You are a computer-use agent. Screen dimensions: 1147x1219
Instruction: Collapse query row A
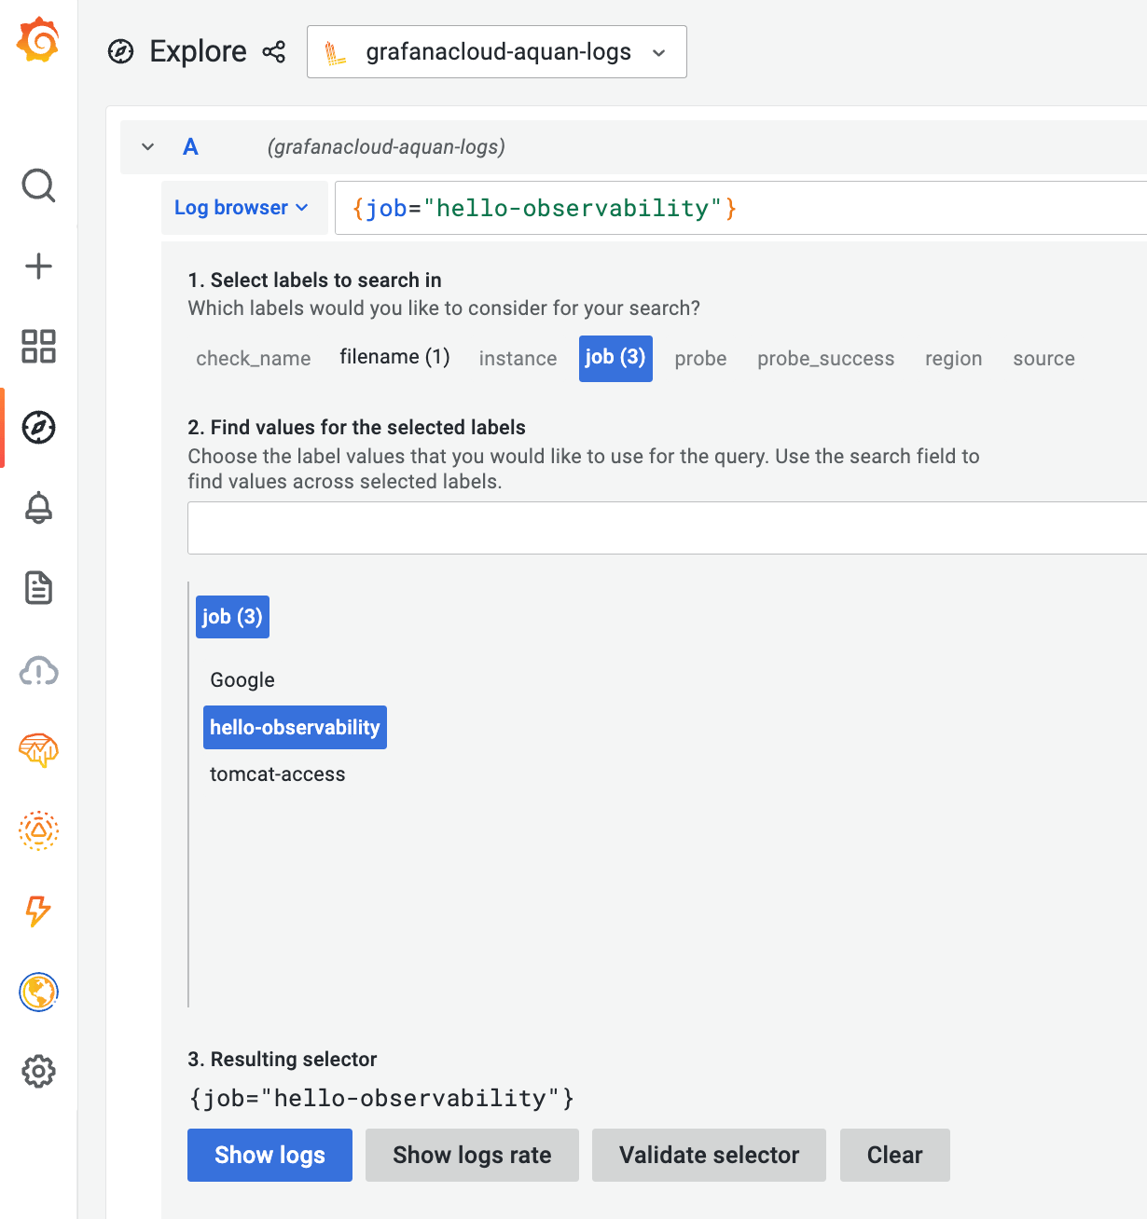[147, 146]
